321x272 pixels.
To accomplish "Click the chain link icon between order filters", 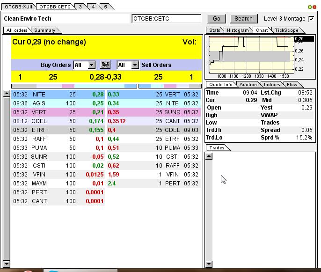I will [x=105, y=65].
